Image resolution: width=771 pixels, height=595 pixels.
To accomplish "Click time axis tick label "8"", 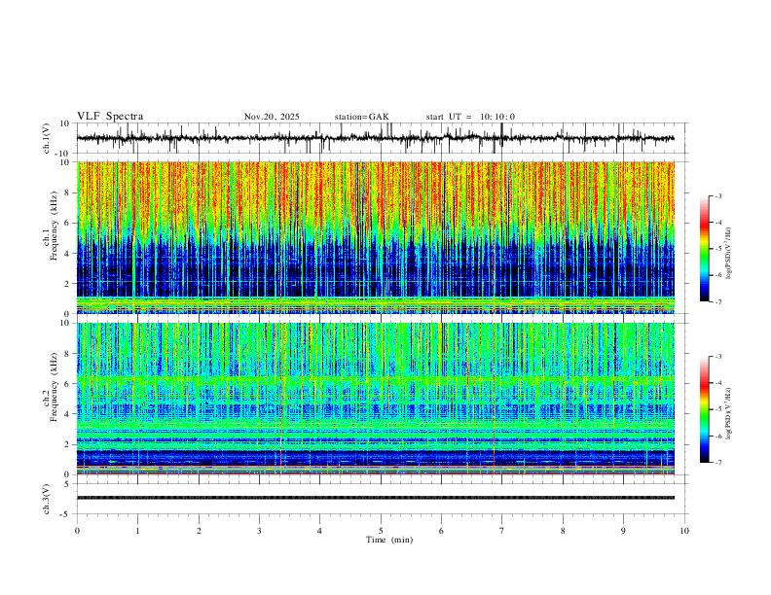I will pos(563,531).
